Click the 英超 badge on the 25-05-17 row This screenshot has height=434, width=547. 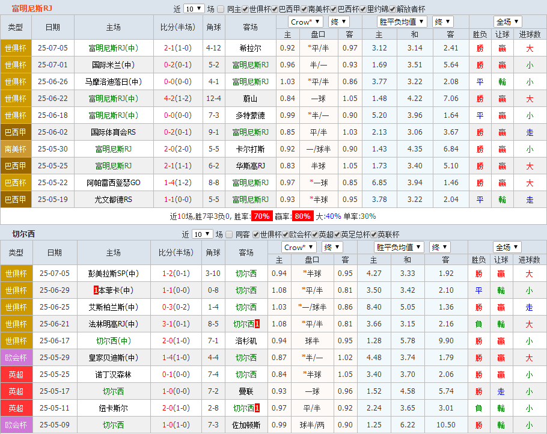(16, 391)
